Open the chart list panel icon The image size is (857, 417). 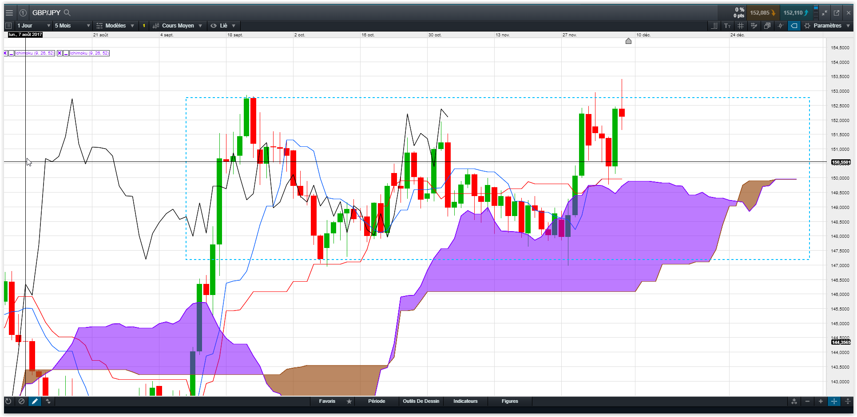(x=8, y=26)
